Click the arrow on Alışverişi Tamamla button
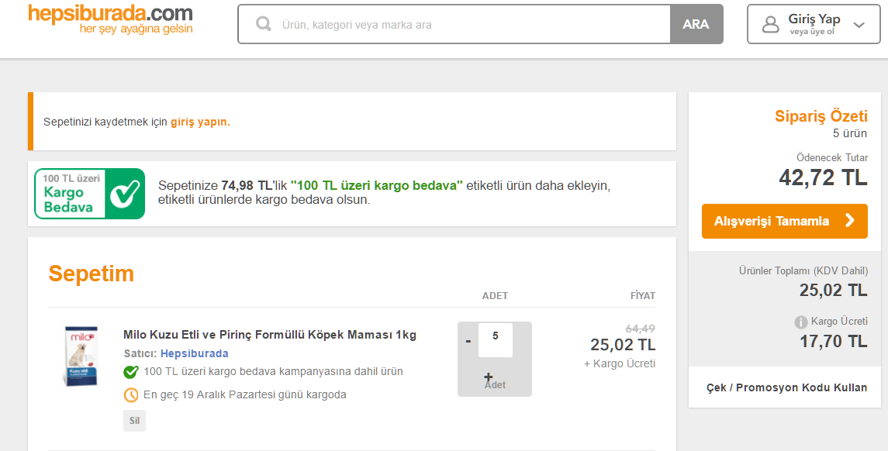888x451 pixels. 850,221
